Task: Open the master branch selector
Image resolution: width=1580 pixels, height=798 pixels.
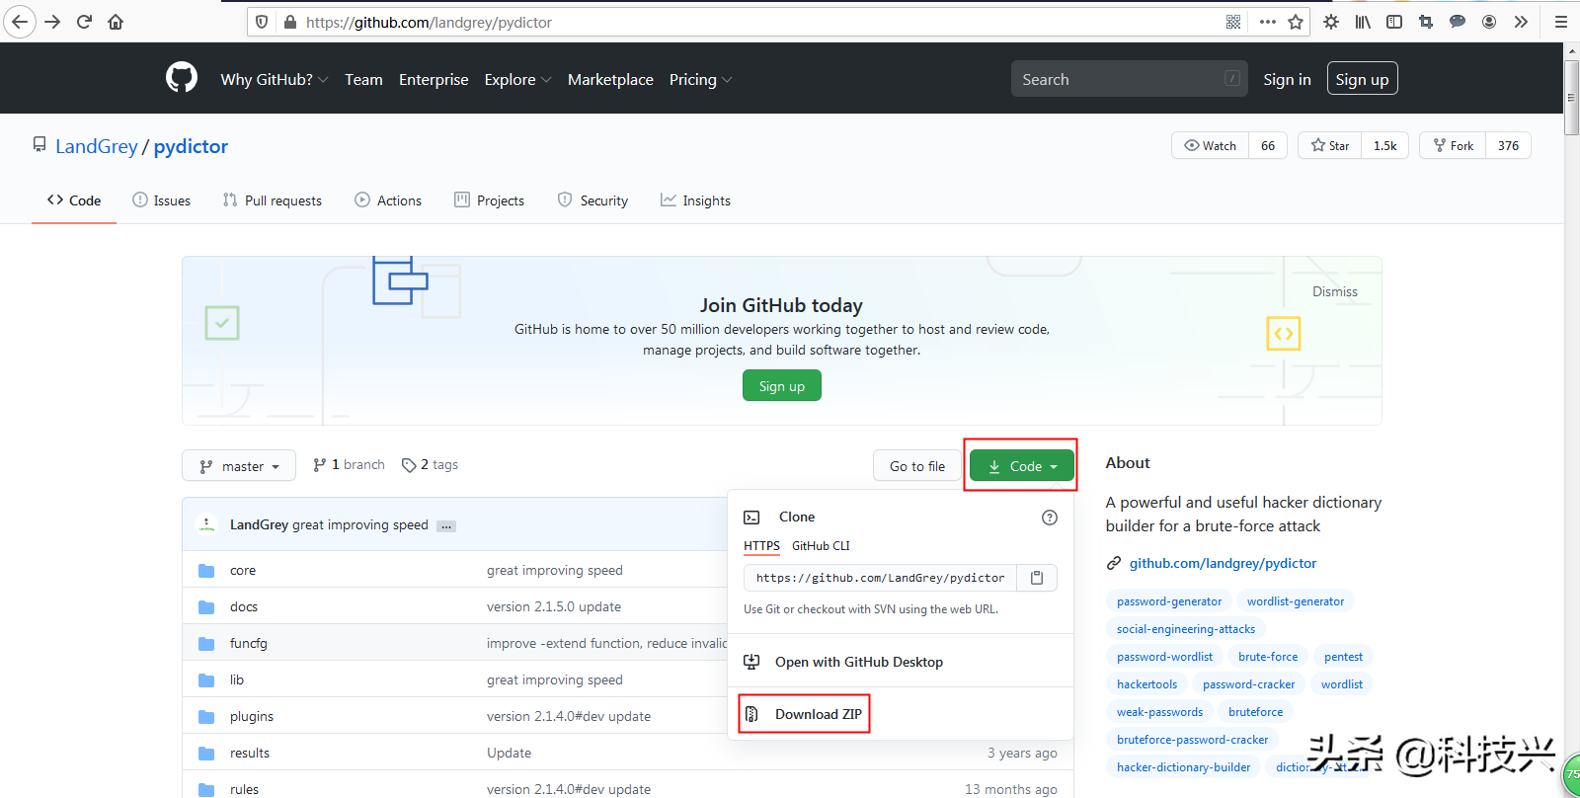Action: click(239, 466)
